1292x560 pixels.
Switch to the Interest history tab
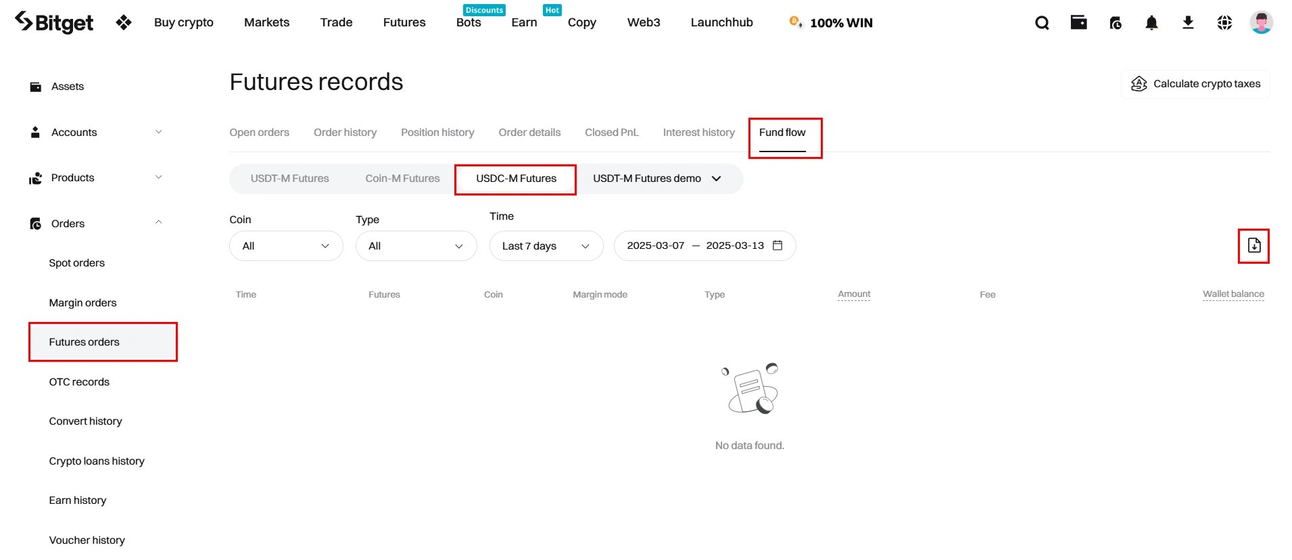click(698, 133)
